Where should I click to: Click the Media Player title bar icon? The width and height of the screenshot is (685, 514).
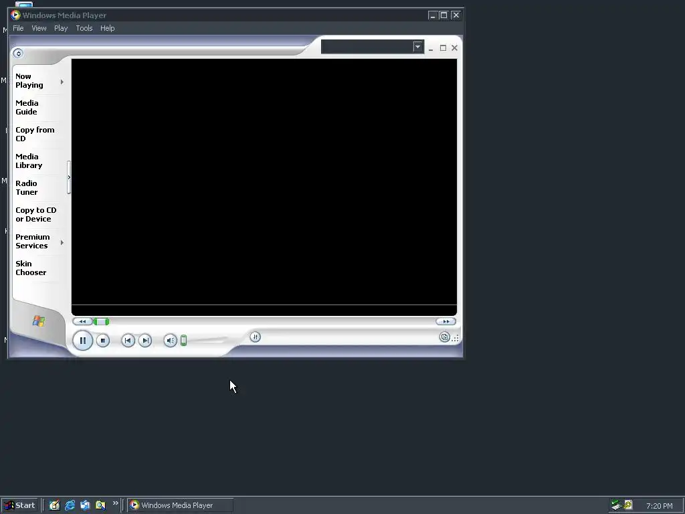coord(16,15)
